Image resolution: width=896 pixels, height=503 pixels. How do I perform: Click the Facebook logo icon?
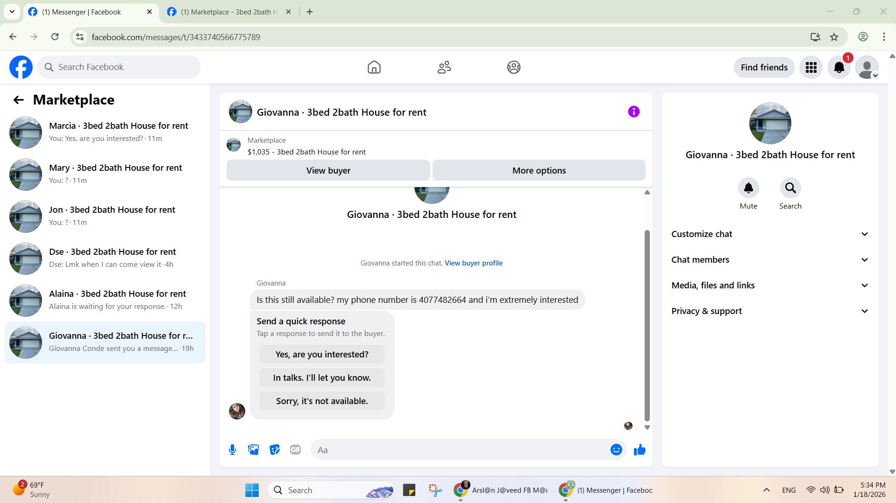click(21, 67)
